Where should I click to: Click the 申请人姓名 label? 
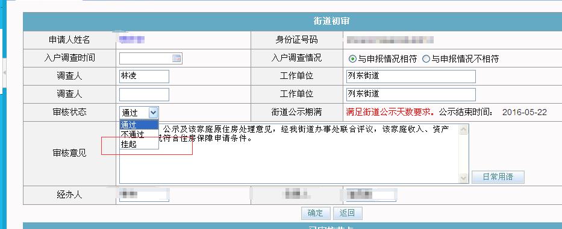click(x=69, y=40)
